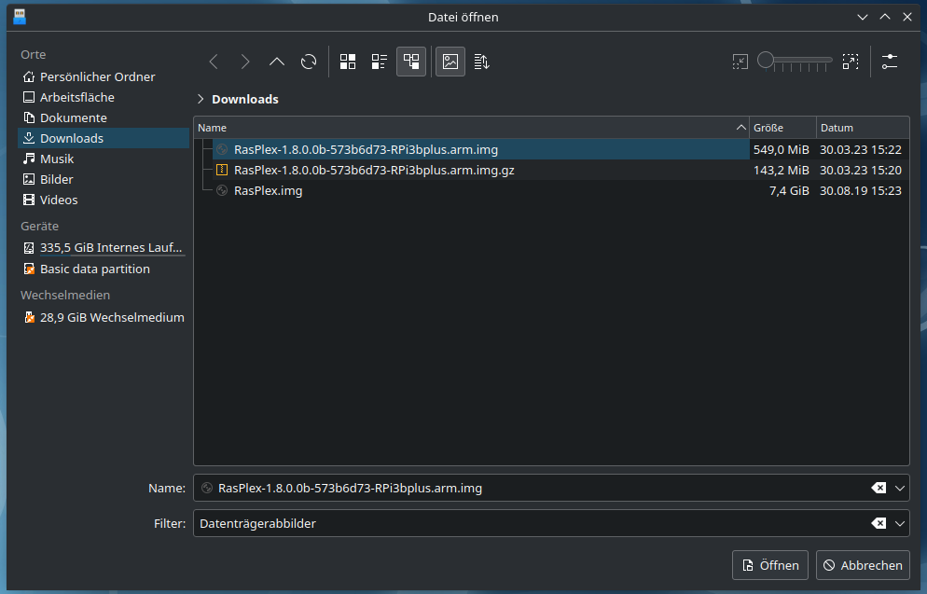This screenshot has height=594, width=927.
Task: Go back to previous folder
Action: tap(214, 62)
